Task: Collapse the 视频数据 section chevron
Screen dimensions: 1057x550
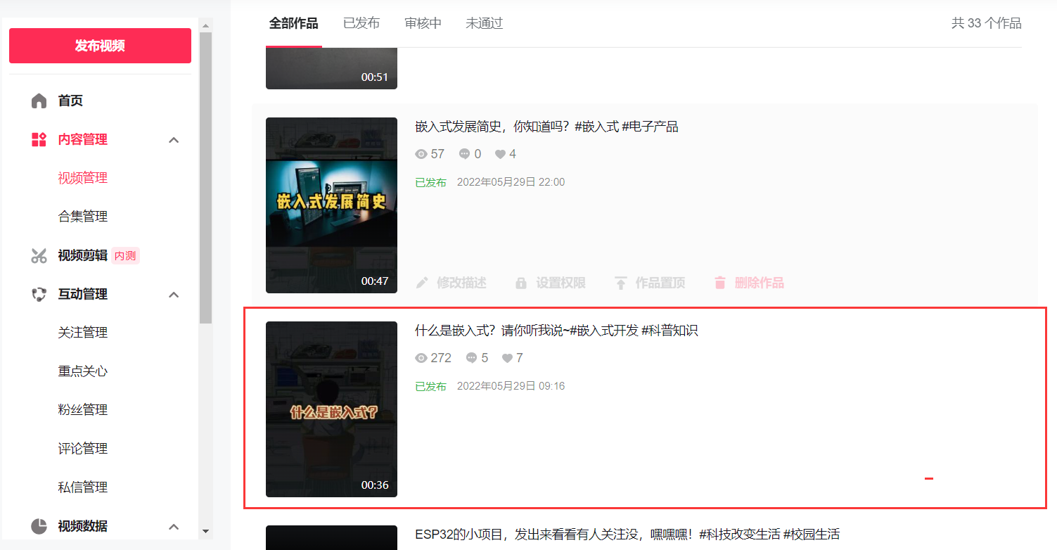Action: tap(174, 527)
